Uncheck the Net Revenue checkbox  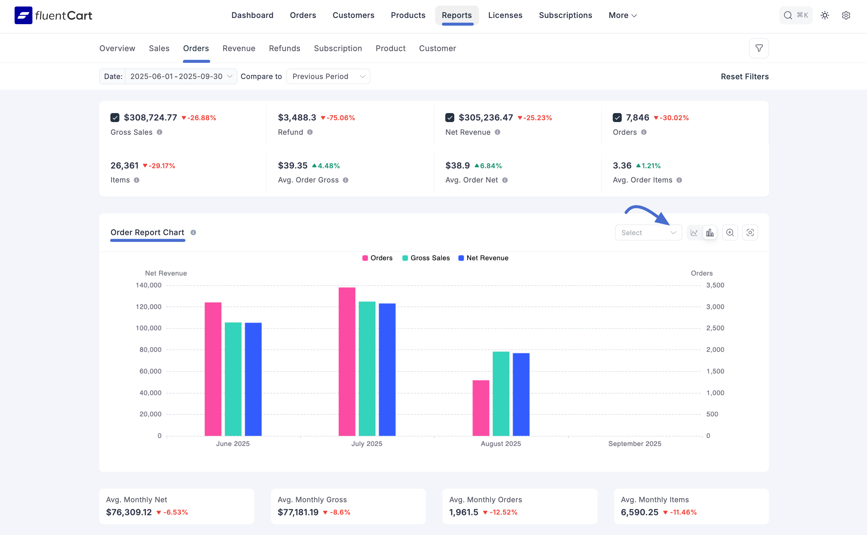tap(450, 117)
